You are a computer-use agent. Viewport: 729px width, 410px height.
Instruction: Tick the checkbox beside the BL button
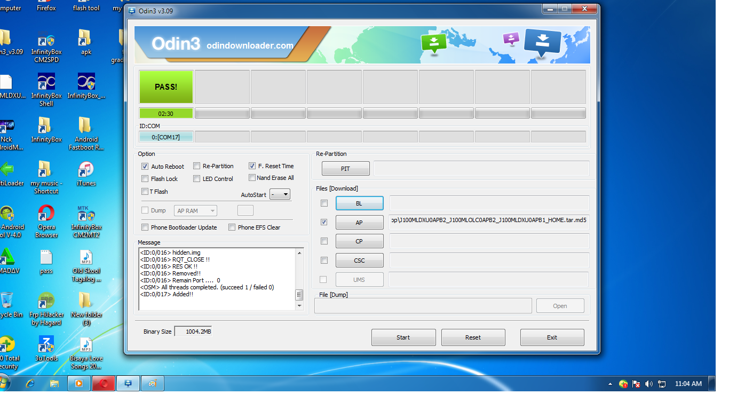click(324, 203)
